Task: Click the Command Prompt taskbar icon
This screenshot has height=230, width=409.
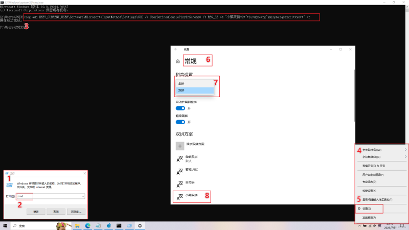Action: coord(119,225)
